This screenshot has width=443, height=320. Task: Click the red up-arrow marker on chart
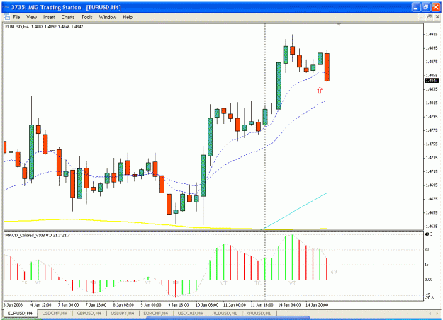point(320,91)
